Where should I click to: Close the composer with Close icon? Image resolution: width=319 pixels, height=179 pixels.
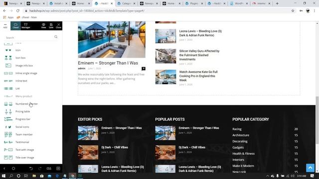pyautogui.click(x=59, y=26)
